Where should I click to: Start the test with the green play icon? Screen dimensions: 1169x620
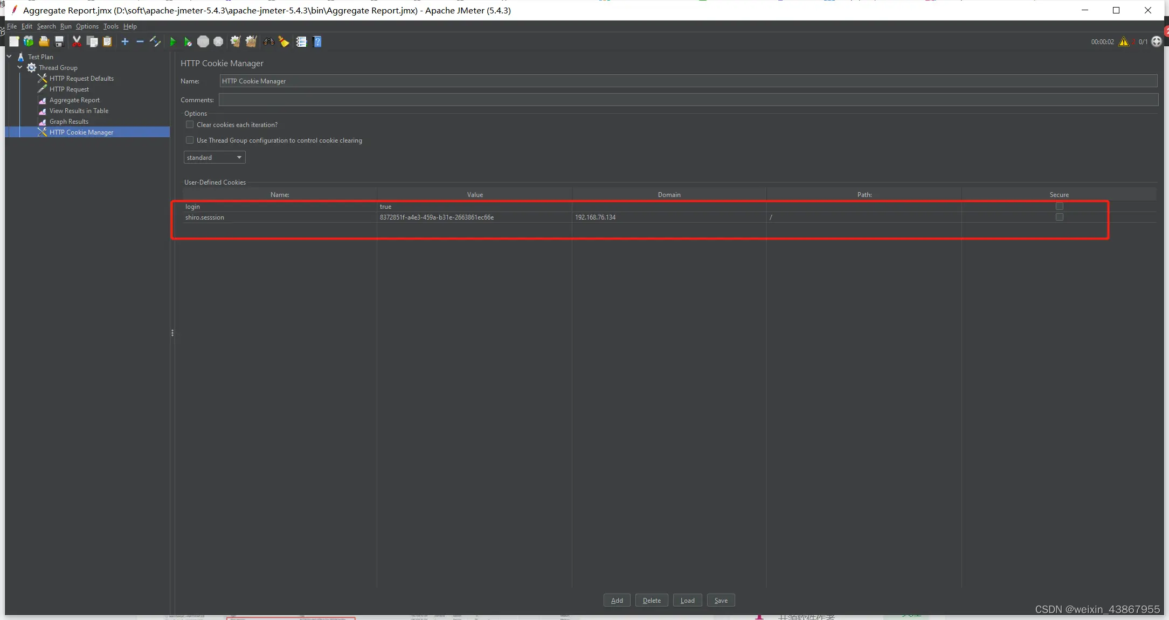[x=172, y=41]
